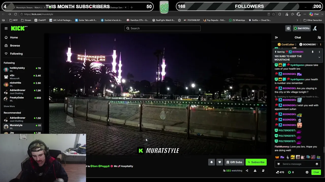
Task: Open the KICKs balance showing 0
Action: (291, 172)
